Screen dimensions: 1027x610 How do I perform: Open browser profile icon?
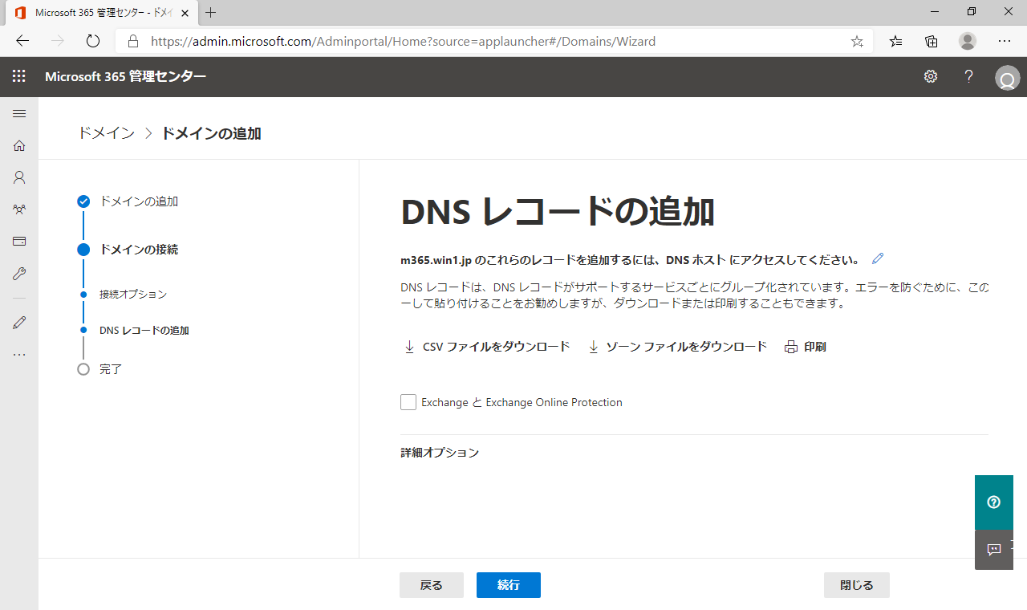pos(968,41)
